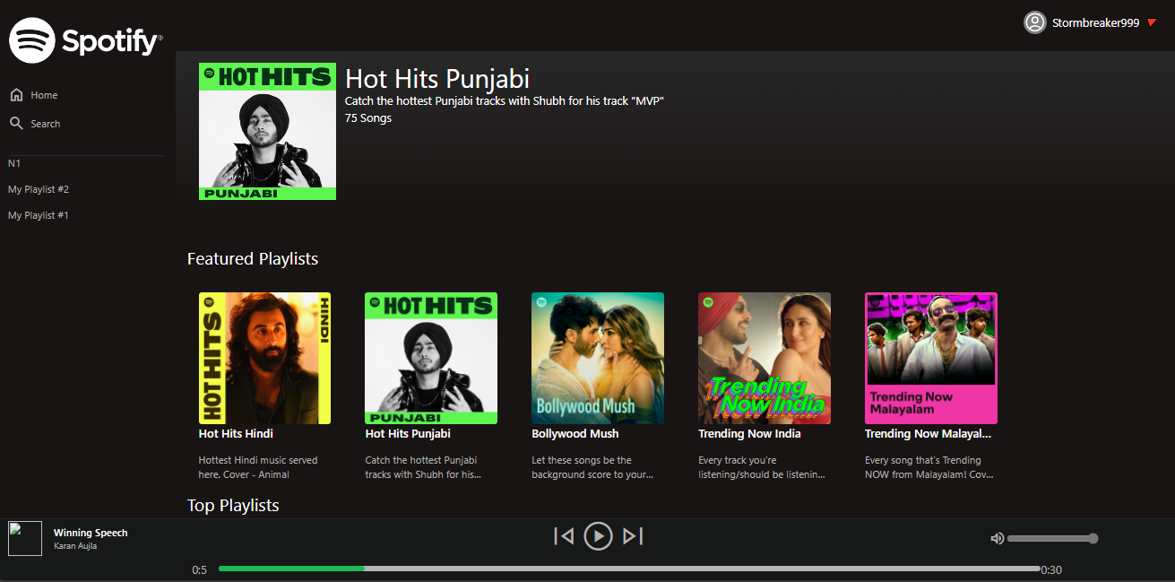Viewport: 1175px width, 582px height.
Task: Skip to the next track
Action: coord(633,536)
